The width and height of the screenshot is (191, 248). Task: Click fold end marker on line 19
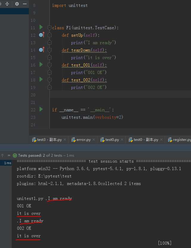click(49, 87)
